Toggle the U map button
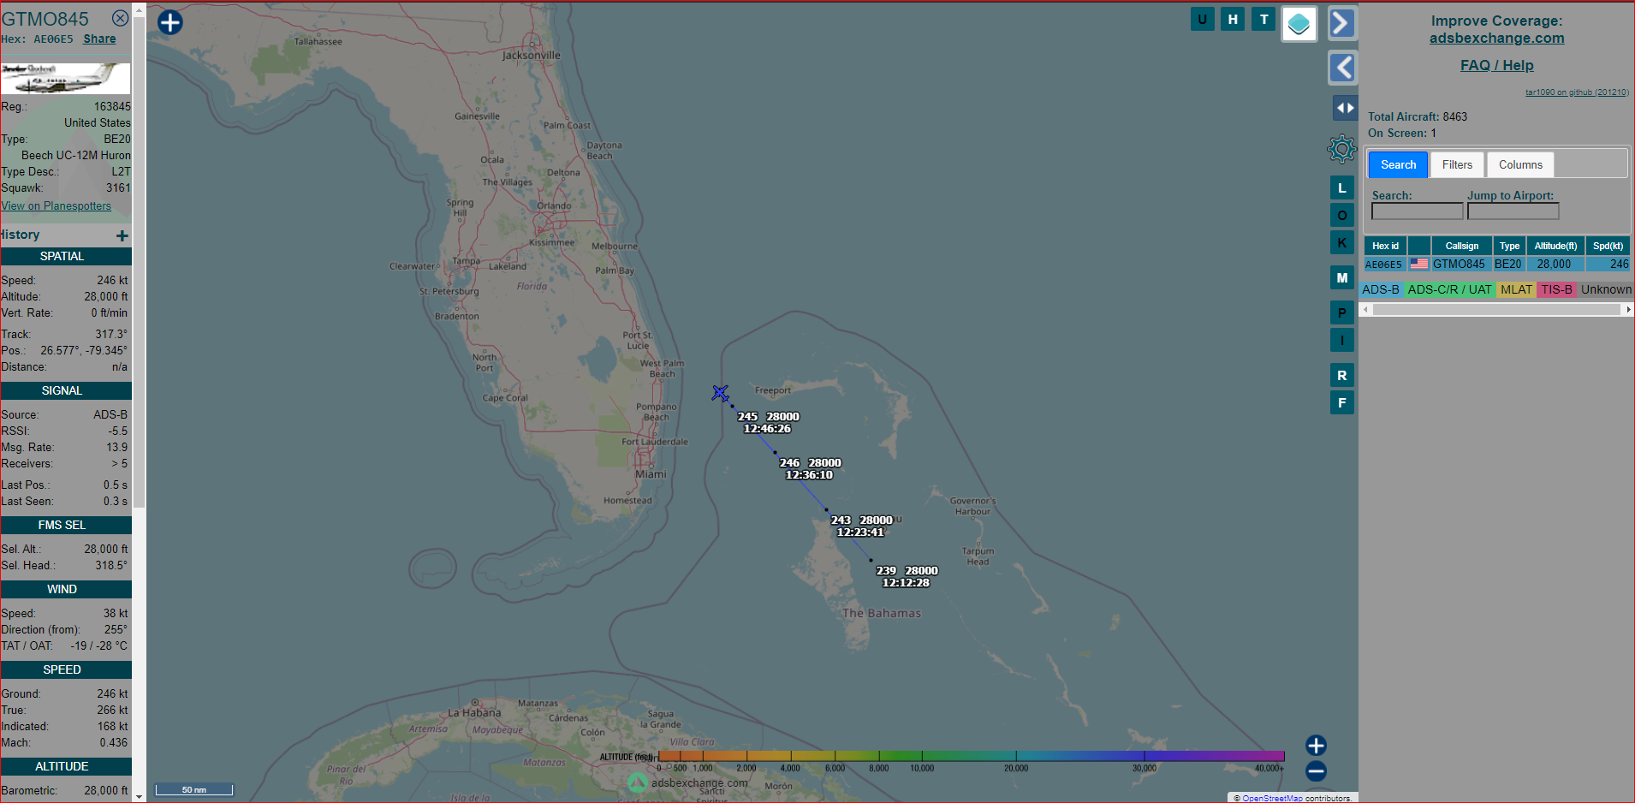The width and height of the screenshot is (1635, 803). click(x=1202, y=19)
